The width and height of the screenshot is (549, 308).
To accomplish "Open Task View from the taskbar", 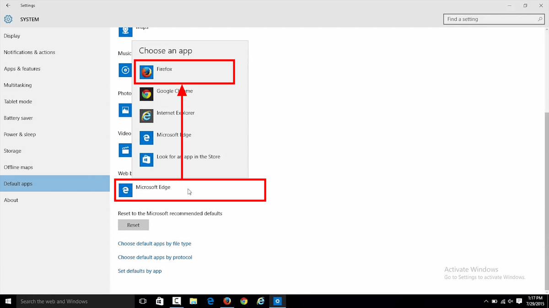I will click(x=142, y=301).
